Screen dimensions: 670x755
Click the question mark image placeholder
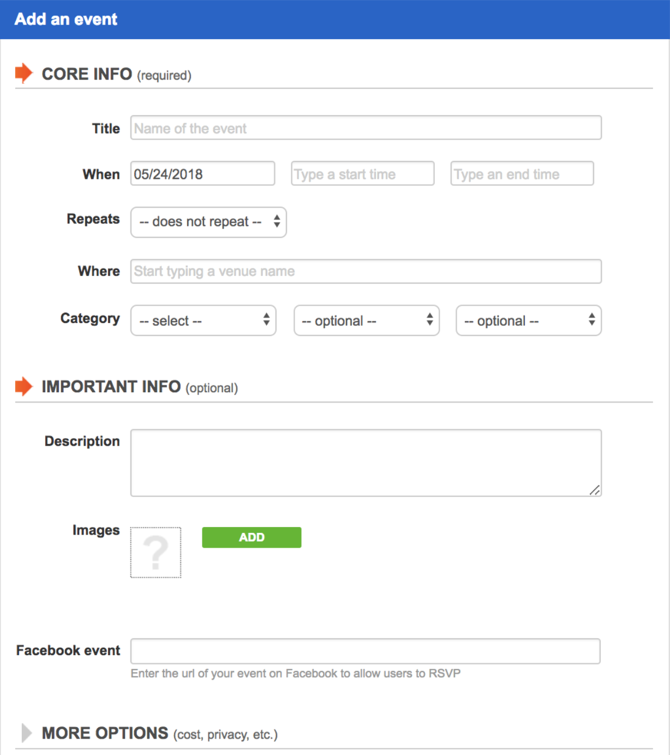155,552
